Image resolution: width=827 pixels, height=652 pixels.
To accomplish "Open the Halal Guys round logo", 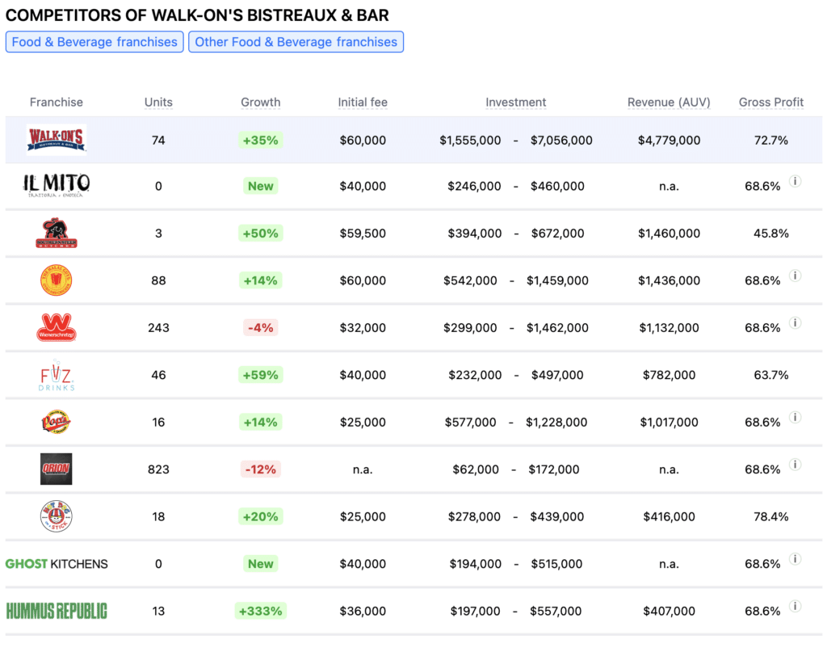I will (x=57, y=280).
